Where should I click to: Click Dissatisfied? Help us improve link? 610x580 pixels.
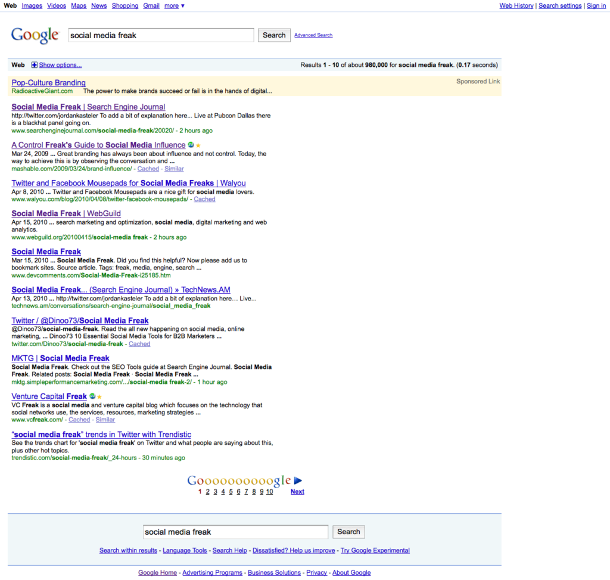point(294,550)
